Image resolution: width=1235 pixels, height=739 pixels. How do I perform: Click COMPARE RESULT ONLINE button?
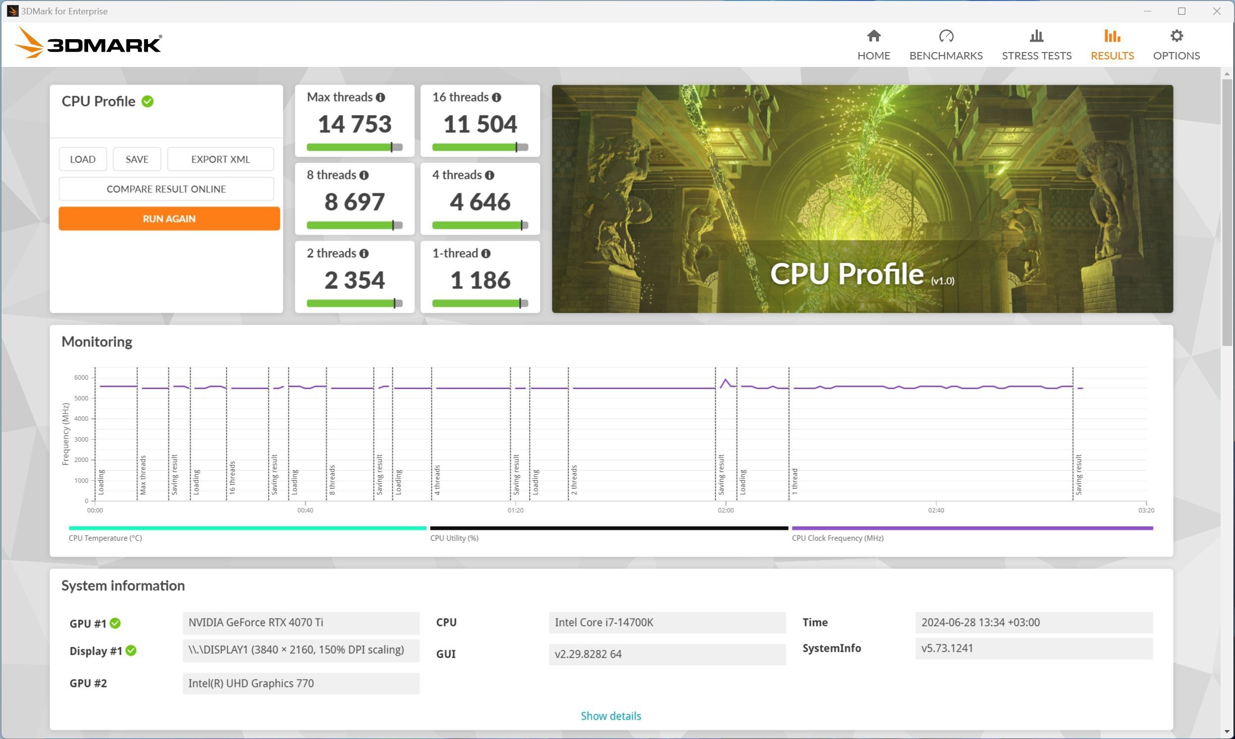tap(167, 188)
